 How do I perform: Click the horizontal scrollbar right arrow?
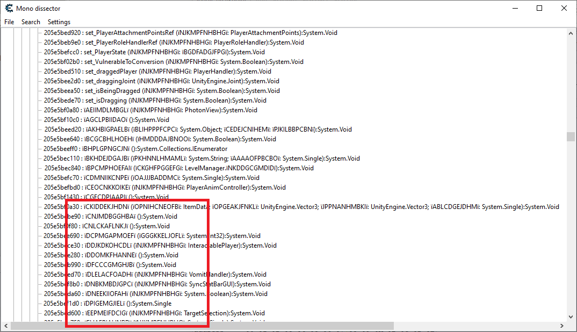pos(561,326)
